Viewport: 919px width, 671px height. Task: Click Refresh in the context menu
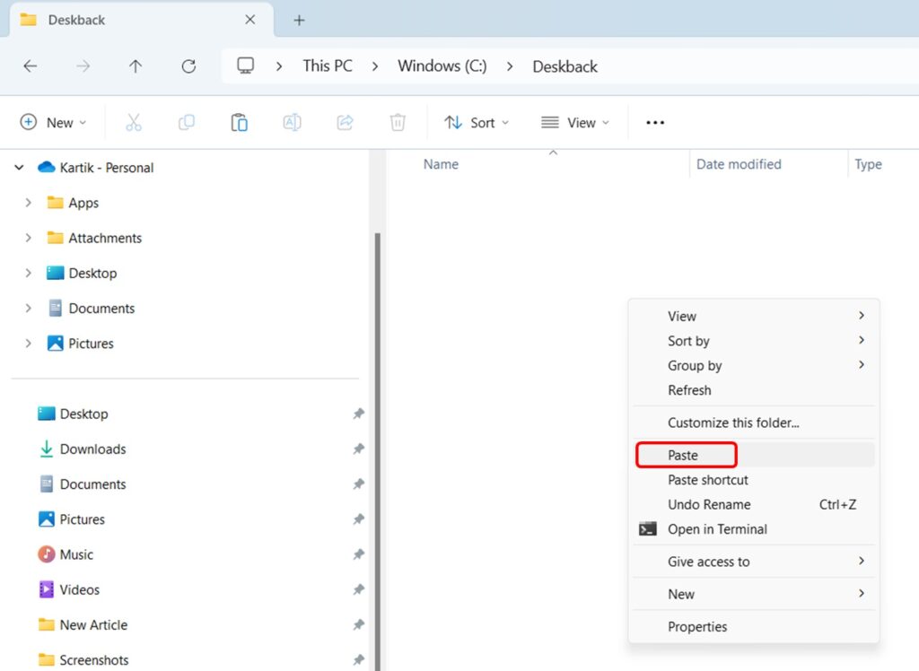[x=754, y=389]
